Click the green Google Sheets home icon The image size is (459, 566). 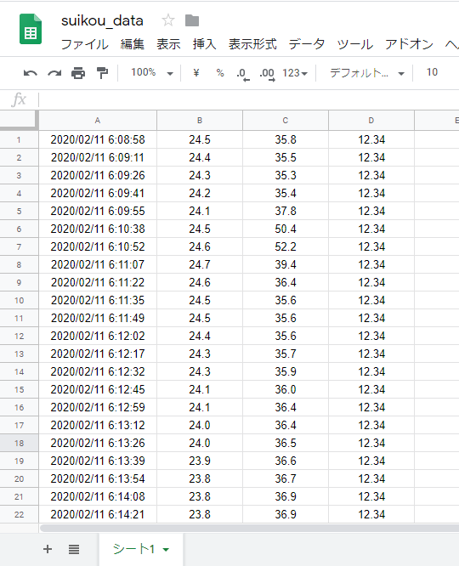click(x=31, y=29)
